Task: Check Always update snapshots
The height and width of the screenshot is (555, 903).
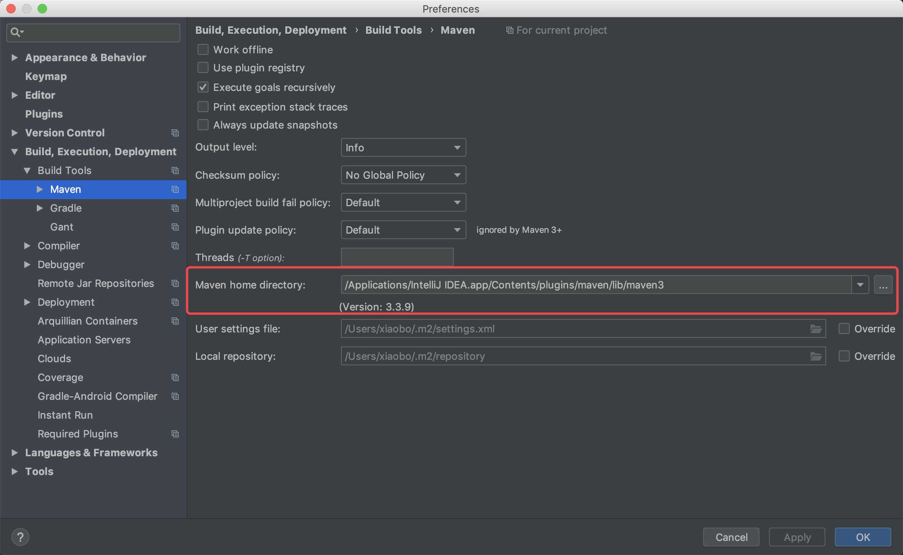Action: coord(203,125)
